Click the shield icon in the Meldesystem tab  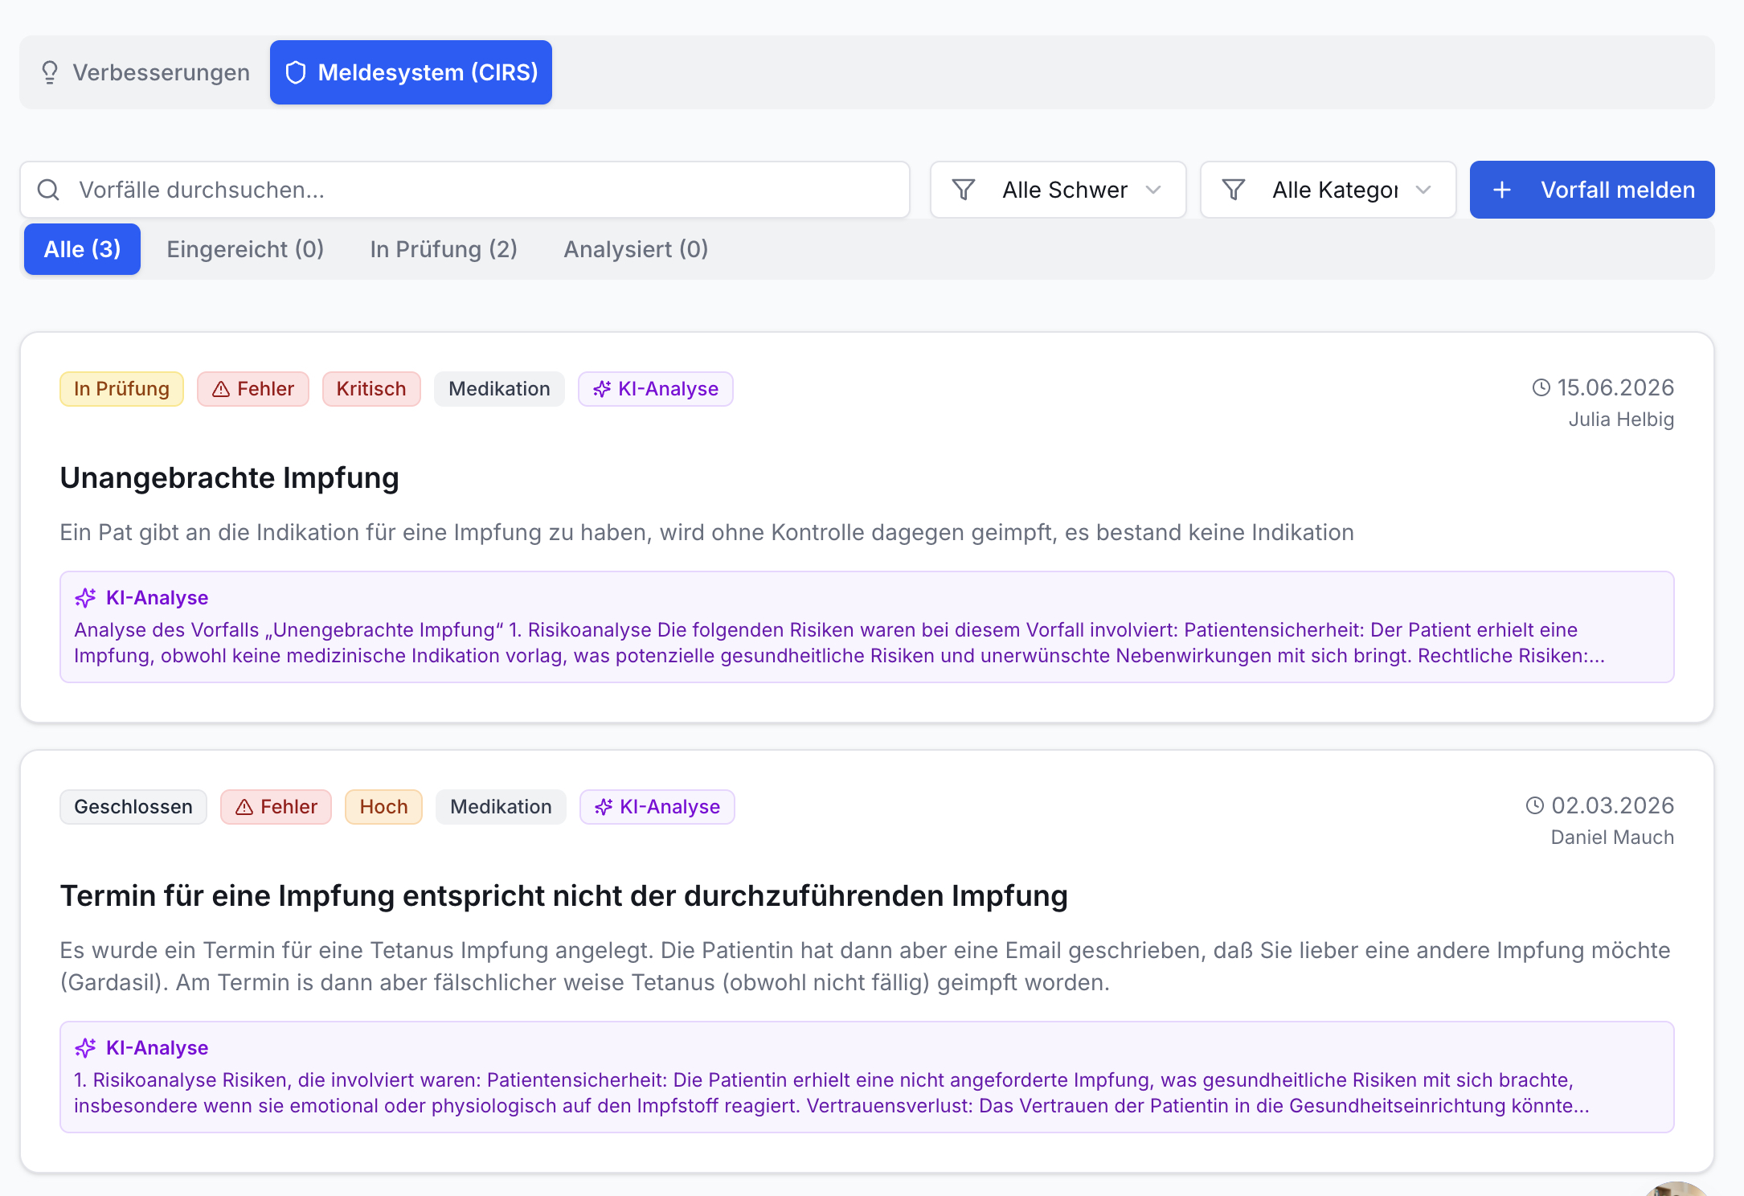[296, 72]
